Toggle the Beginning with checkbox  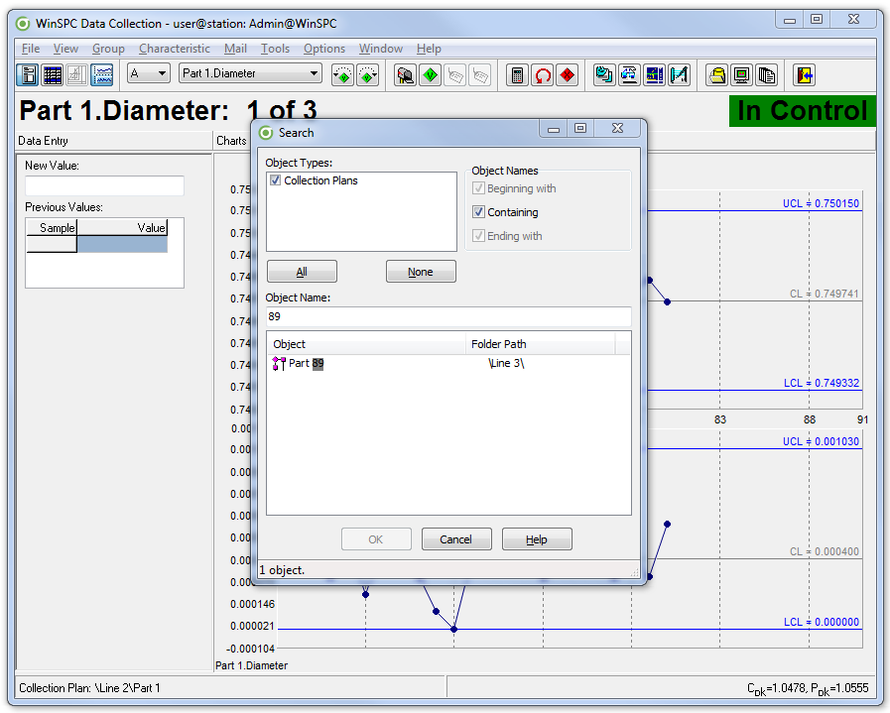tap(478, 188)
